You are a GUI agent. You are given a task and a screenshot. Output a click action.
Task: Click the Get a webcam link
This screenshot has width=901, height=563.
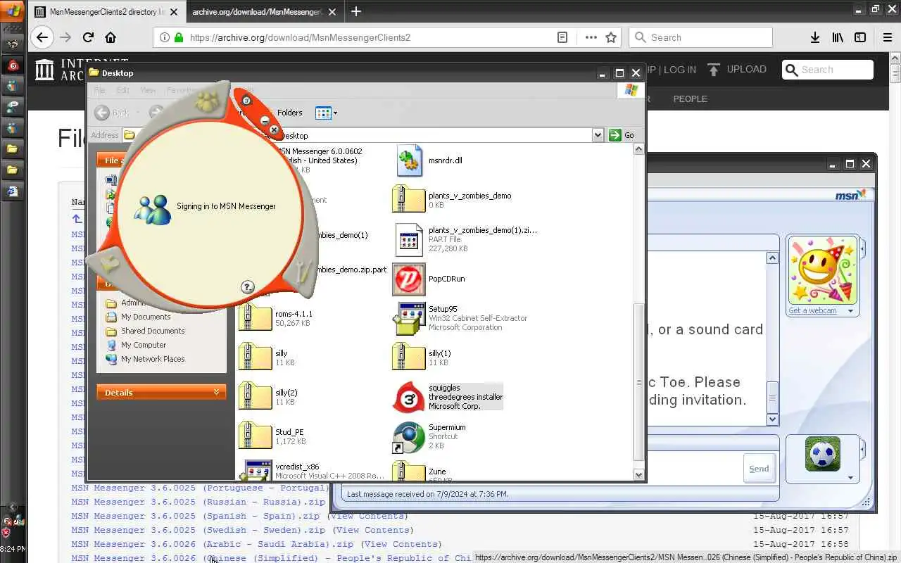(812, 310)
